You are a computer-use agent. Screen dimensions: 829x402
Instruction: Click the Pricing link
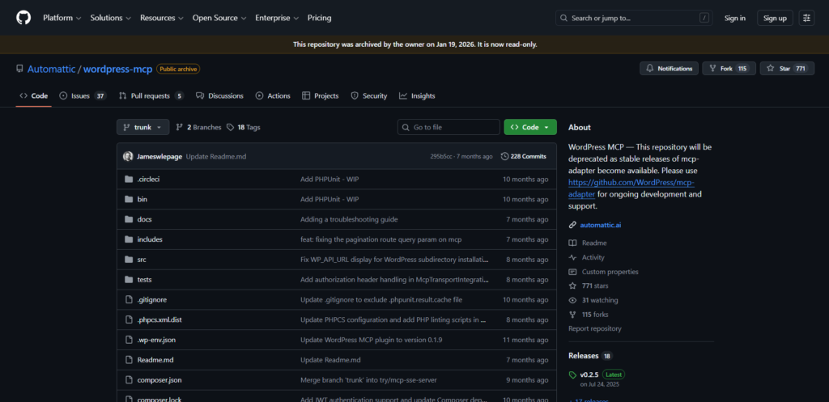pyautogui.click(x=319, y=18)
